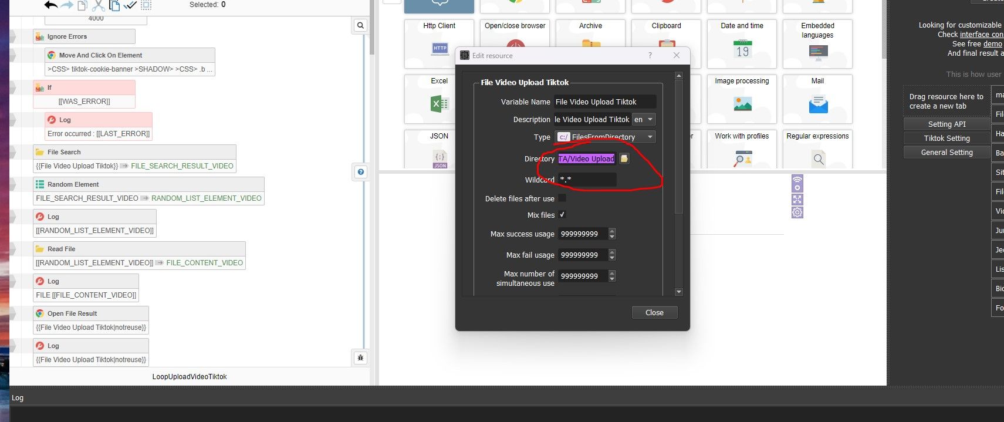
Task: Enable the Delete files after use checkbox
Action: coord(562,198)
